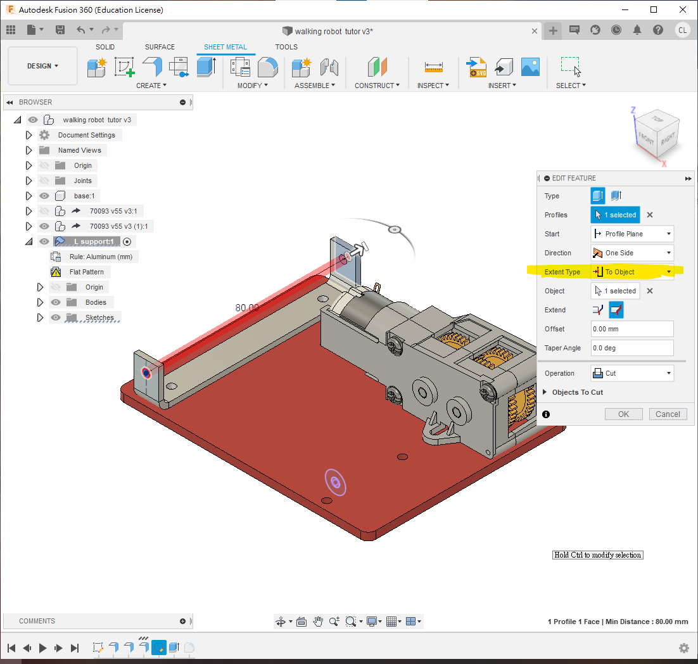
Task: Open the Data Panel grid icon
Action: tap(11, 30)
